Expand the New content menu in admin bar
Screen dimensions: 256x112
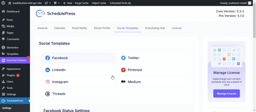coord(67,3)
